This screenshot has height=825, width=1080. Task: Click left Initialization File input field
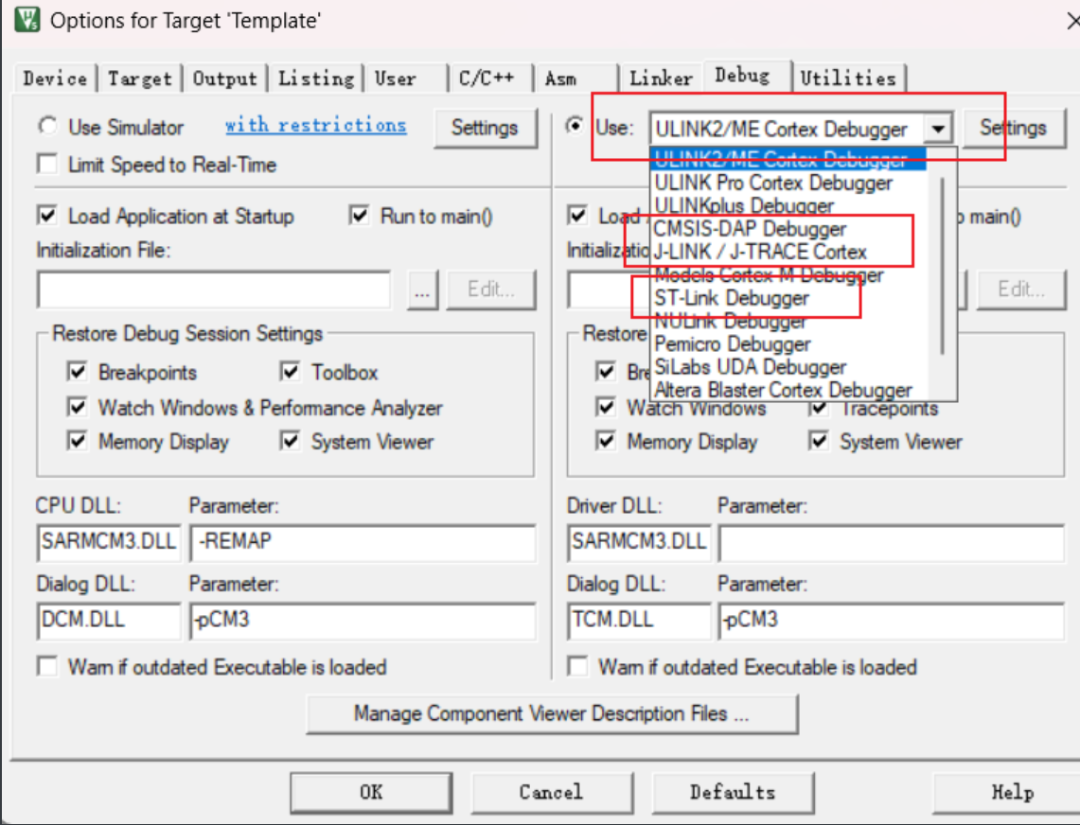pyautogui.click(x=214, y=290)
